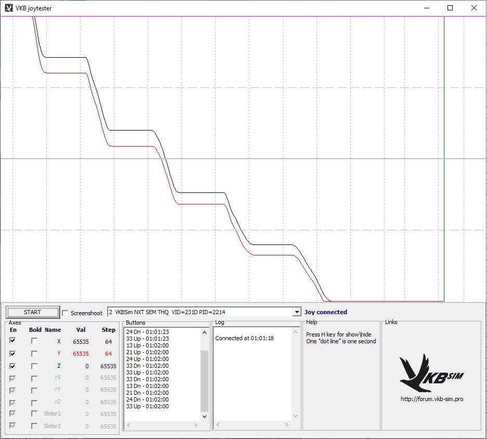Disable the Y axis En checkbox
The image size is (487, 439).
click(12, 354)
